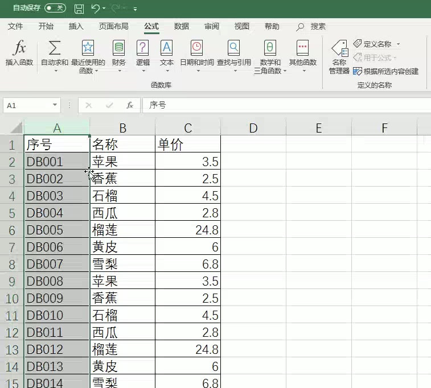The width and height of the screenshot is (431, 388).
Task: Open Recently Used functions (最近使用的函数) star icon
Action: [x=88, y=48]
